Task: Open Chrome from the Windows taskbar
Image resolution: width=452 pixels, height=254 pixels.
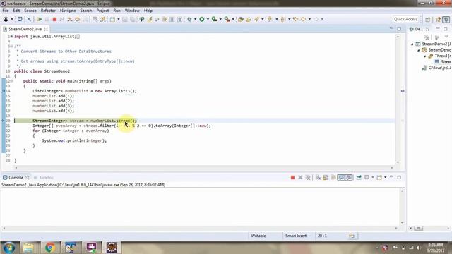Action: click(x=50, y=248)
